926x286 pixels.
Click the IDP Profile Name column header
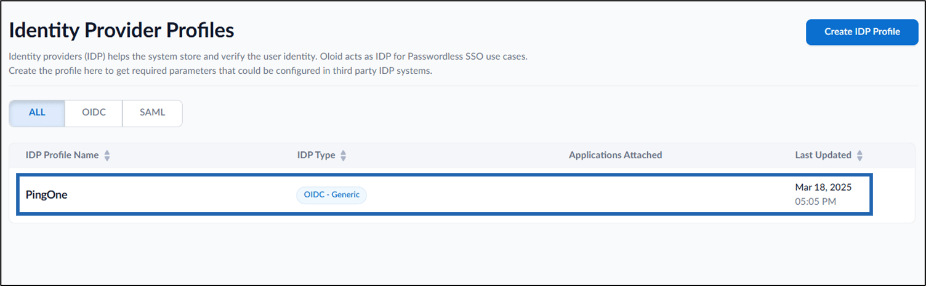(x=62, y=155)
